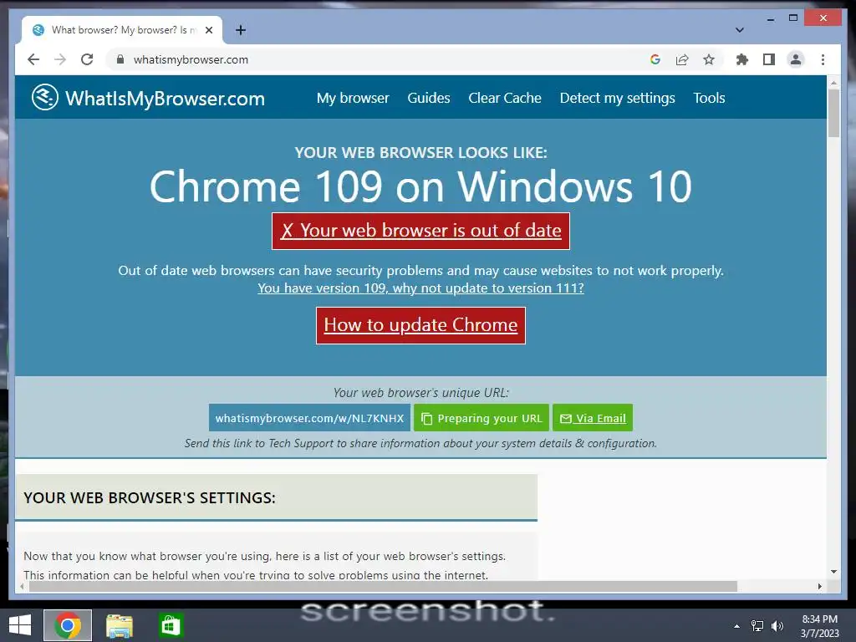The image size is (856, 642).
Task: Open the Windows Start menu
Action: tap(20, 625)
